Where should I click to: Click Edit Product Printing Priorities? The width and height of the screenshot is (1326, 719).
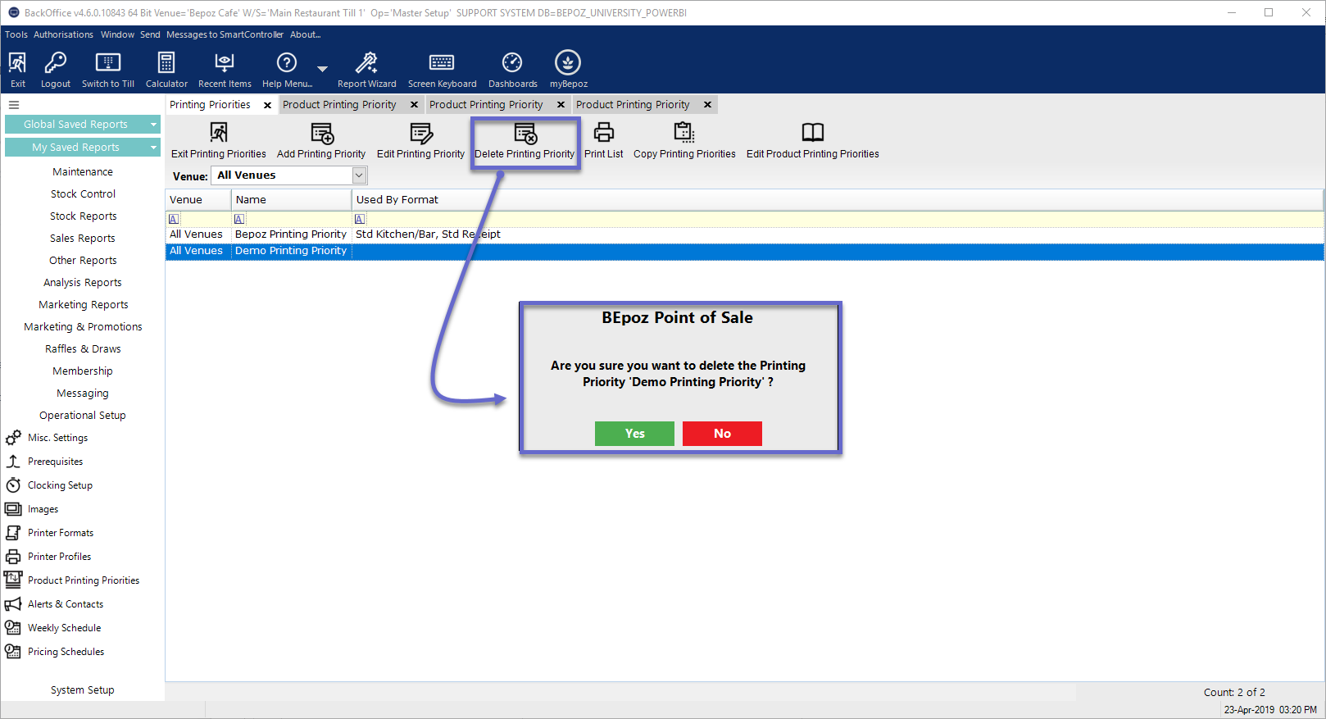pos(812,140)
